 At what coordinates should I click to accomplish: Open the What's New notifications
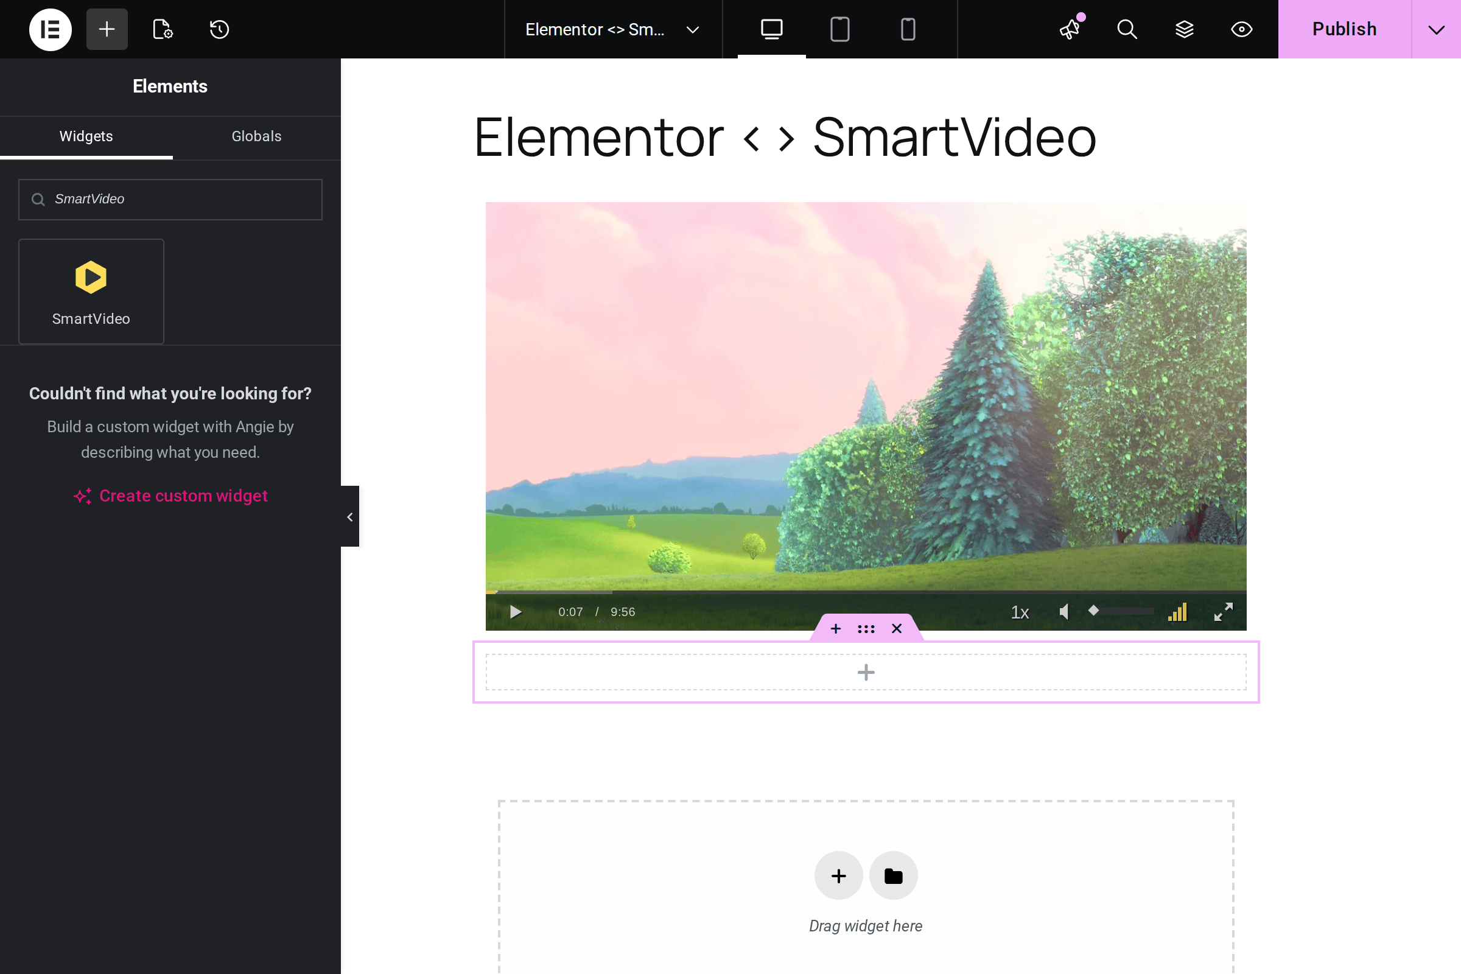(x=1070, y=29)
